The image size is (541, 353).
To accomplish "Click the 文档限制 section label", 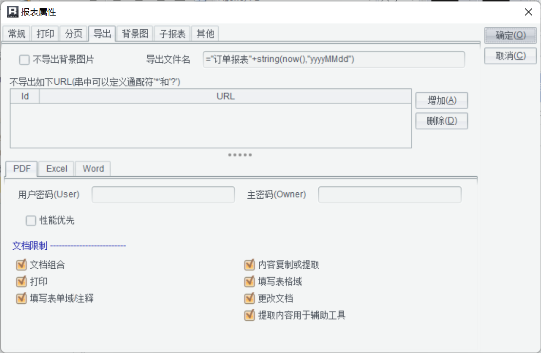I will tap(30, 246).
